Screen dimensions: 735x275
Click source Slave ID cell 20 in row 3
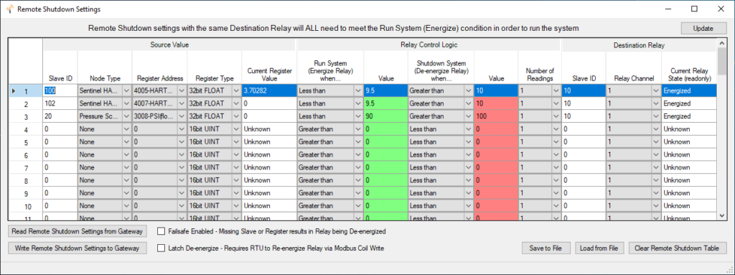(60, 116)
